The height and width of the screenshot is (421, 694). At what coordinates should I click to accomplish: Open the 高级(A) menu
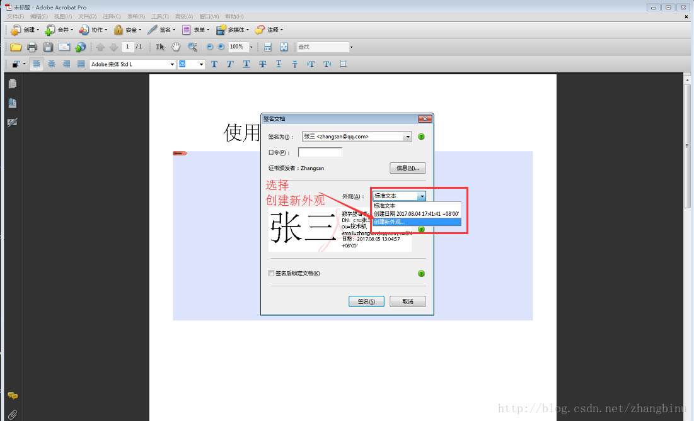tap(183, 16)
